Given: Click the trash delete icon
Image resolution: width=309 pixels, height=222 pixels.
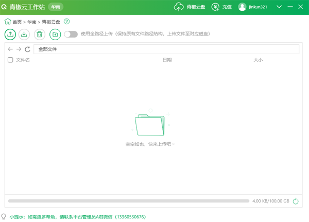Looking at the screenshot, I should 40,35.
